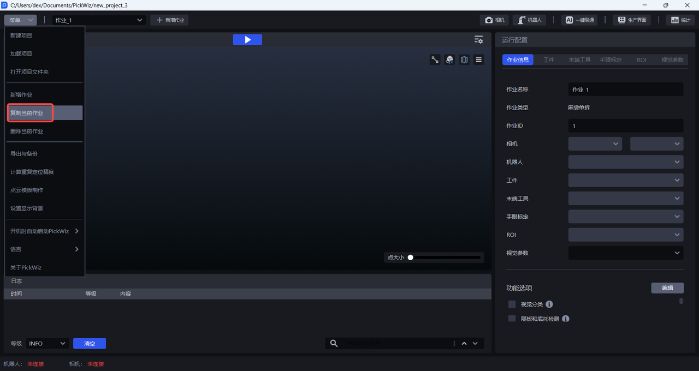
Task: Click the blue run (play) button
Action: (247, 40)
